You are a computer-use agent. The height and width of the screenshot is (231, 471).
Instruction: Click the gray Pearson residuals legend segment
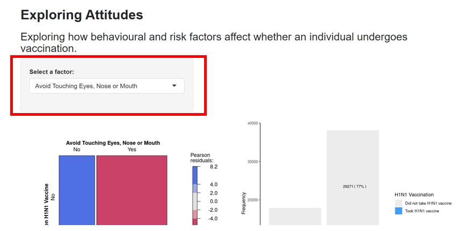coord(195,201)
